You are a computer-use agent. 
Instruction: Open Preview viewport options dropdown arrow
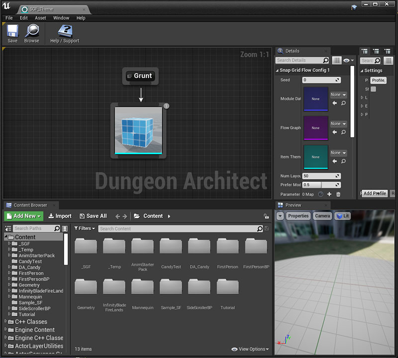click(x=280, y=216)
